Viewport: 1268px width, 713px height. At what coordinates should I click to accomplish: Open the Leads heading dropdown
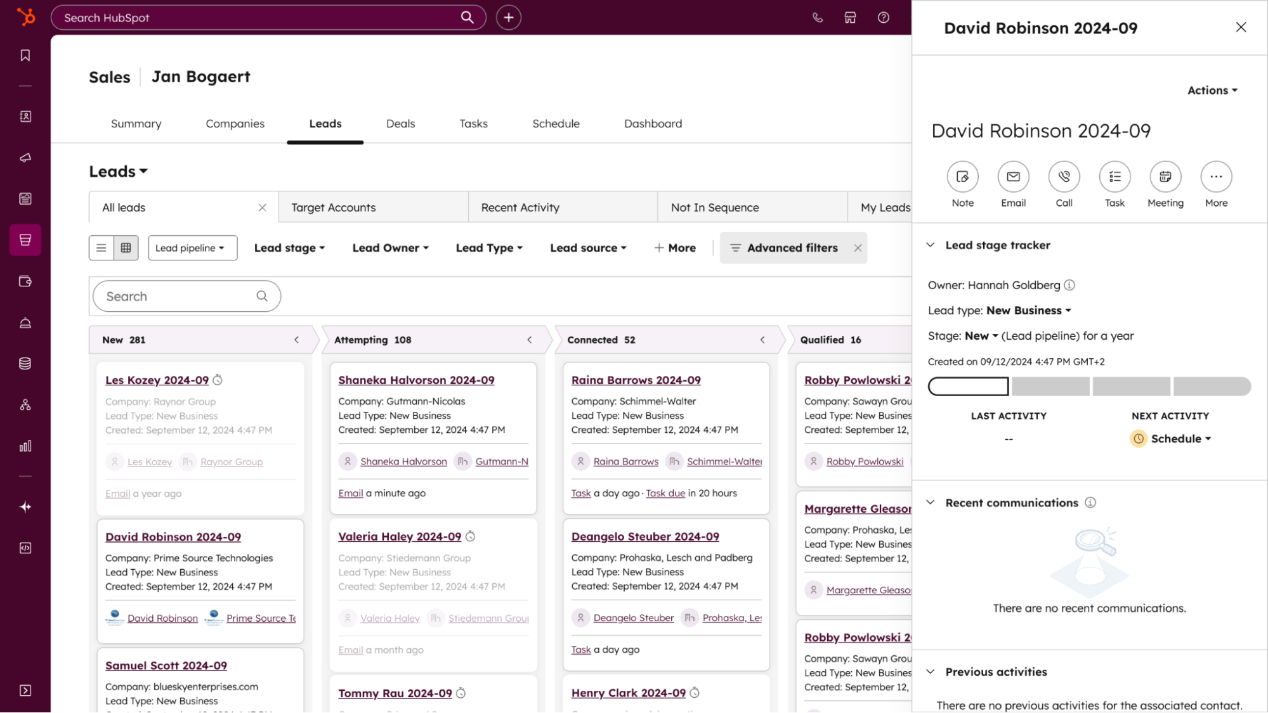click(119, 172)
